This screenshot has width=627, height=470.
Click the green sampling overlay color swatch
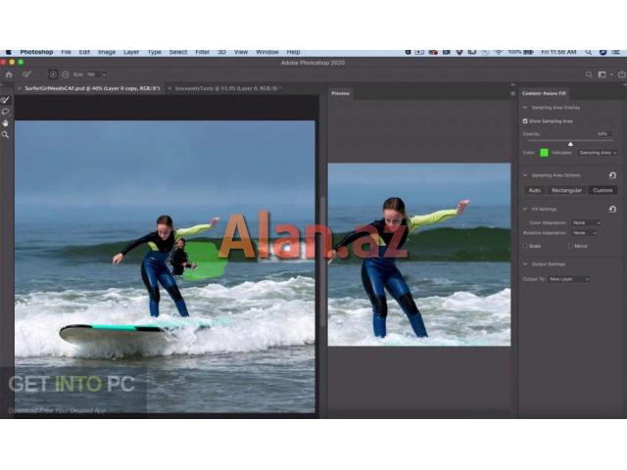coord(544,153)
